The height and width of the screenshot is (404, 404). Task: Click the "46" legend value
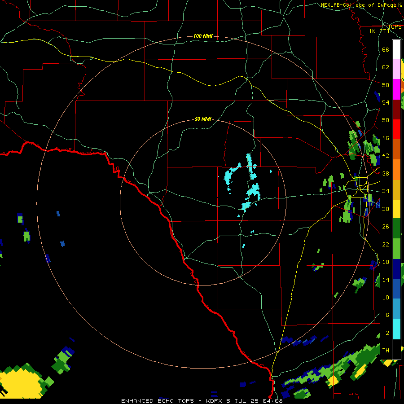click(x=386, y=138)
